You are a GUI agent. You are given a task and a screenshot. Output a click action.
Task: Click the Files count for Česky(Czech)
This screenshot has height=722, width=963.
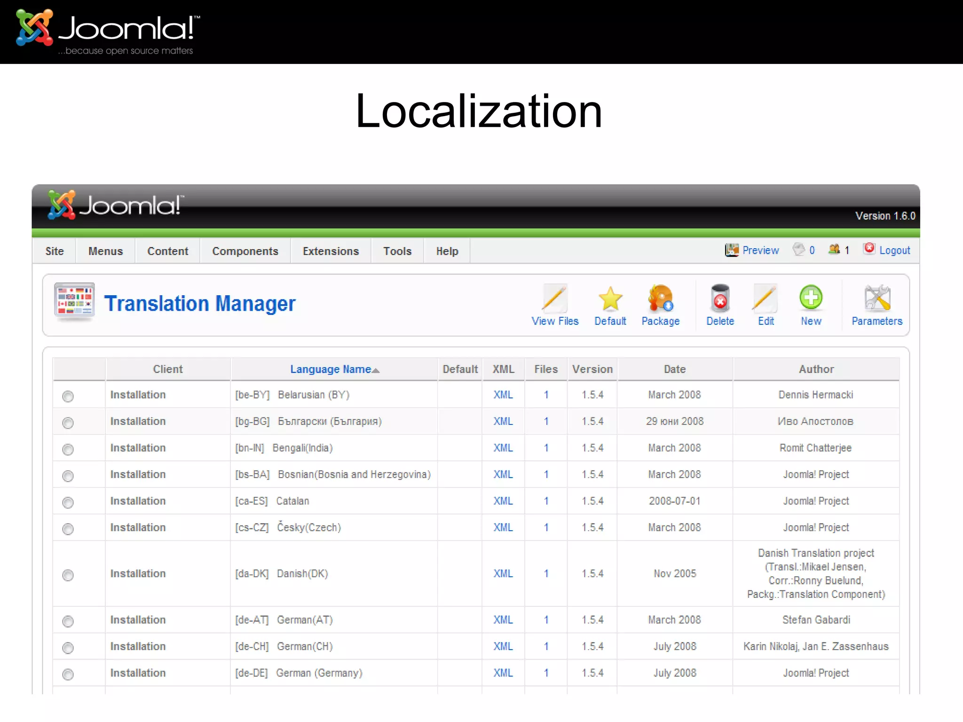546,527
